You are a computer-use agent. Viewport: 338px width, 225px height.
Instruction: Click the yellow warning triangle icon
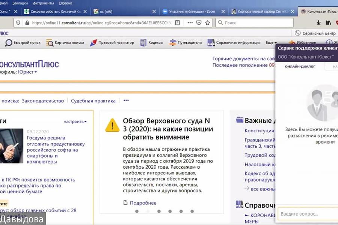112,125
